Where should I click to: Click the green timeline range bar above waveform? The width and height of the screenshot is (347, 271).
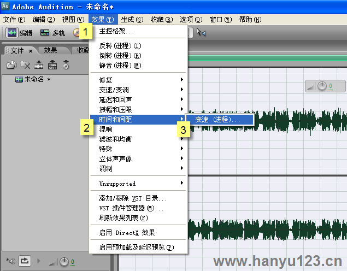[x=267, y=58]
